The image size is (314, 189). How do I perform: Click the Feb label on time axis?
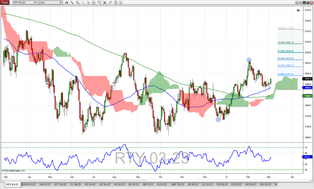coord(248,177)
